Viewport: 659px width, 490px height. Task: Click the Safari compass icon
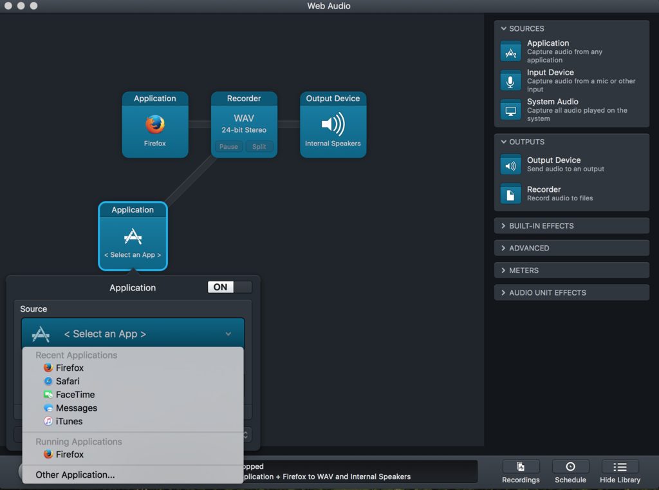[x=48, y=381]
